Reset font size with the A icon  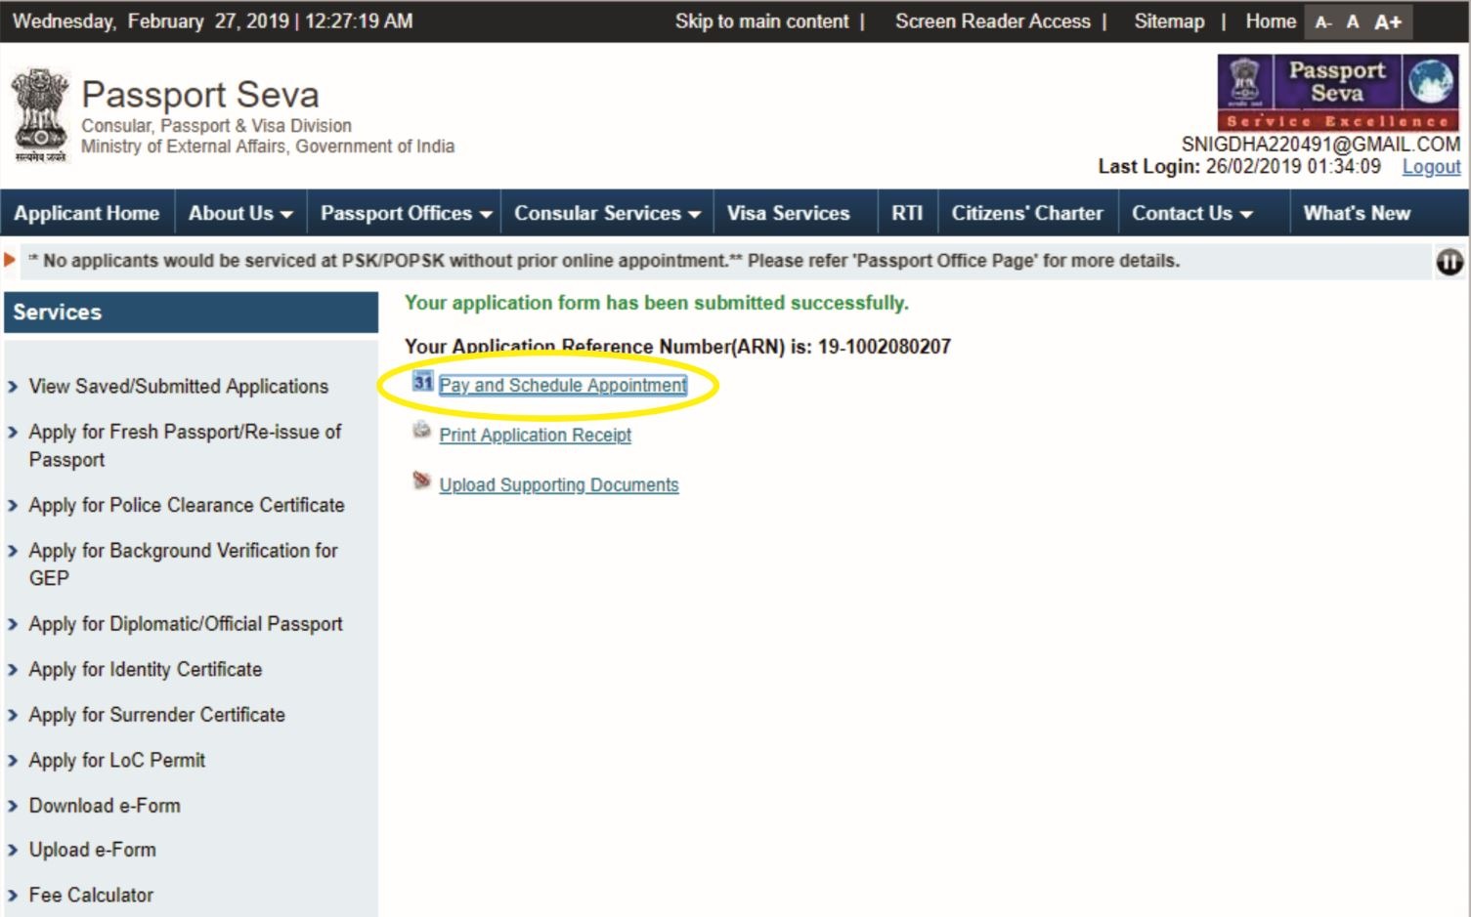[1354, 21]
